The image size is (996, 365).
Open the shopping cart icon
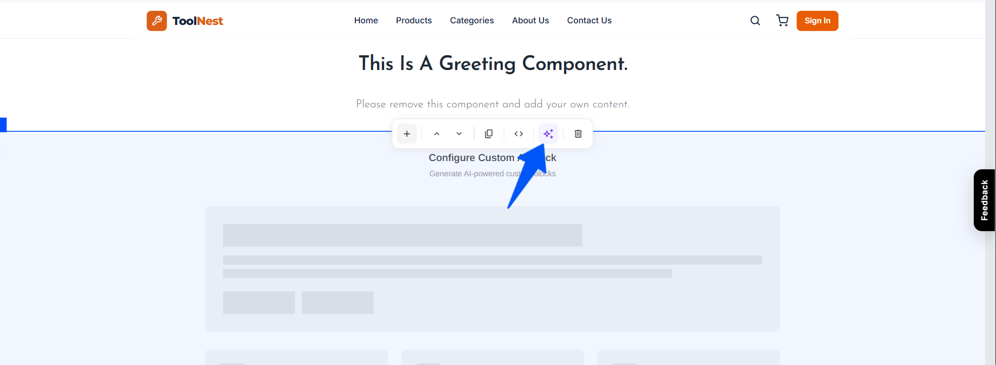click(782, 21)
